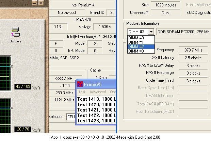The height and width of the screenshot is (141, 211).
Task: Click the Ext. Model value 0 field
Action: click(x=95, y=51)
